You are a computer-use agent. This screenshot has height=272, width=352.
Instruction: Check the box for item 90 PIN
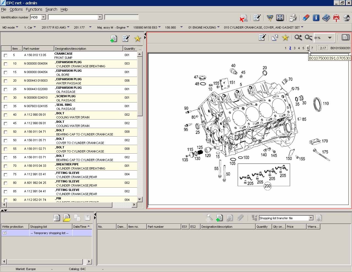click(6, 200)
